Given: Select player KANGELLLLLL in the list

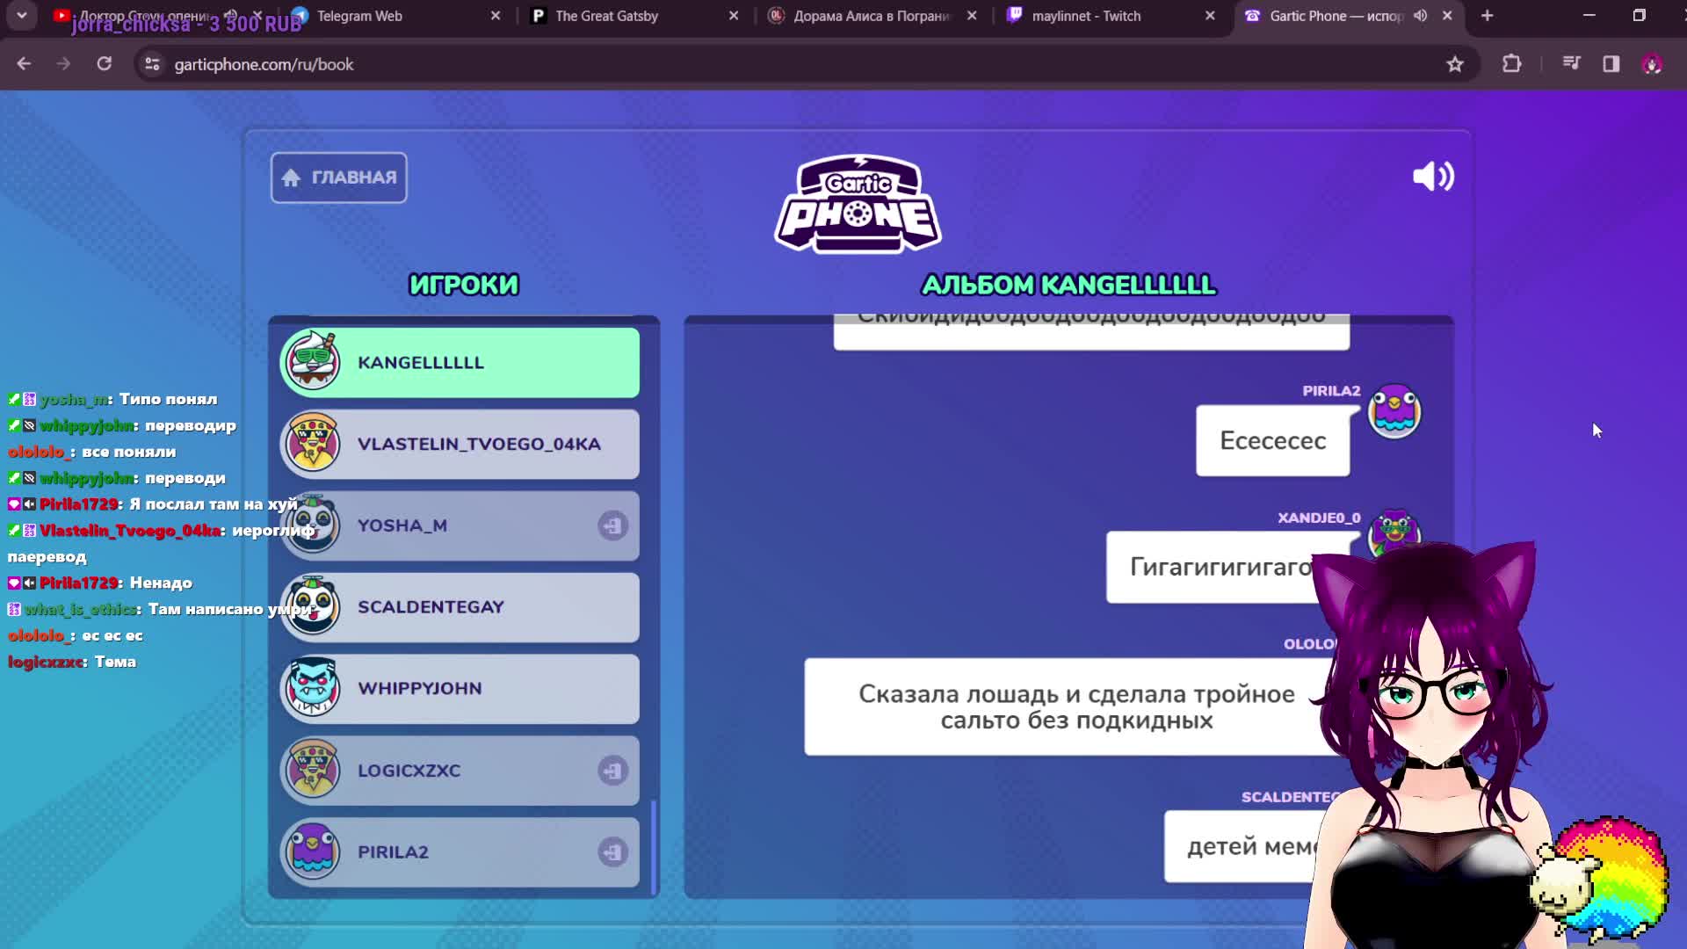Looking at the screenshot, I should 460,363.
